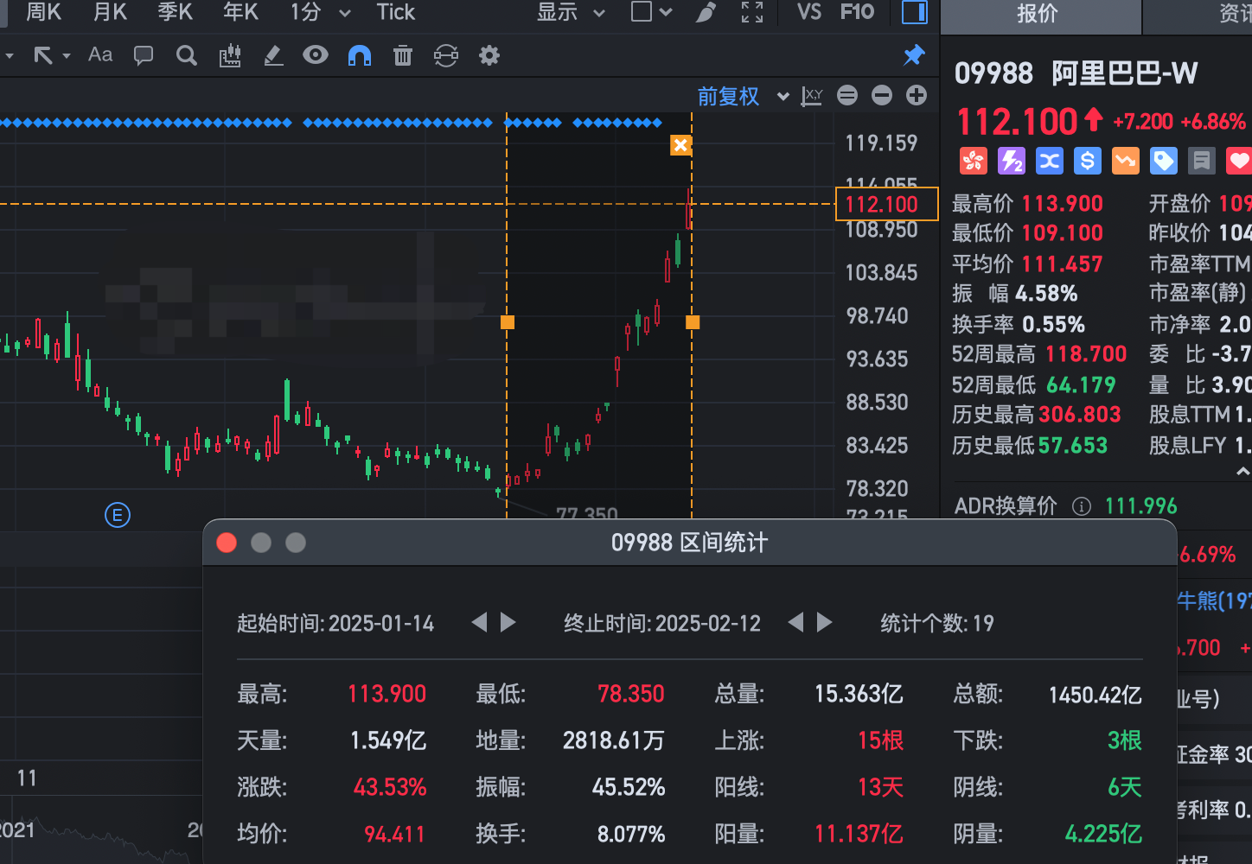Select the arrow cursor drawing tool
Screen dimensions: 1252x864
click(x=43, y=56)
